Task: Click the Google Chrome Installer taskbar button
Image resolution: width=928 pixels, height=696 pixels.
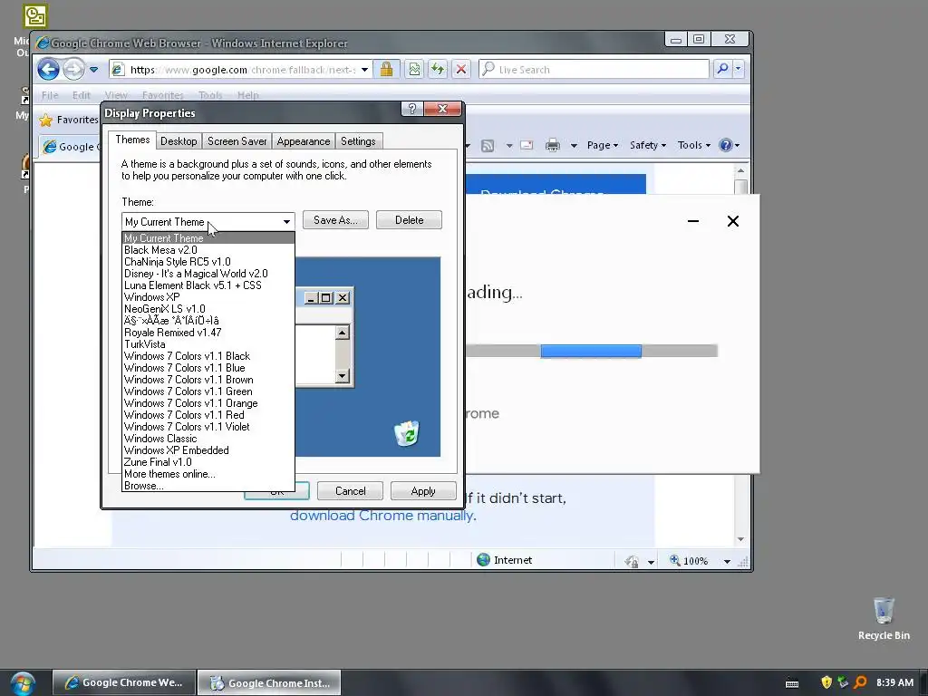Action: (x=269, y=683)
